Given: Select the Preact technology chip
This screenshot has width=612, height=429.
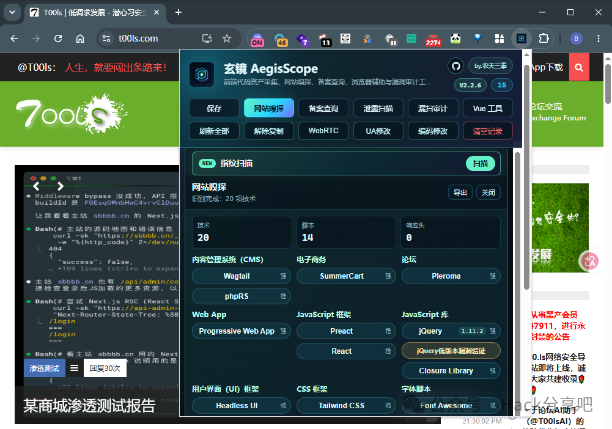Looking at the screenshot, I should point(346,331).
